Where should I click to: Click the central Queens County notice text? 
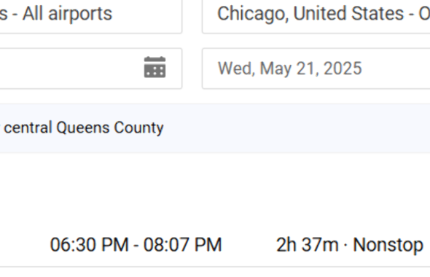(83, 128)
